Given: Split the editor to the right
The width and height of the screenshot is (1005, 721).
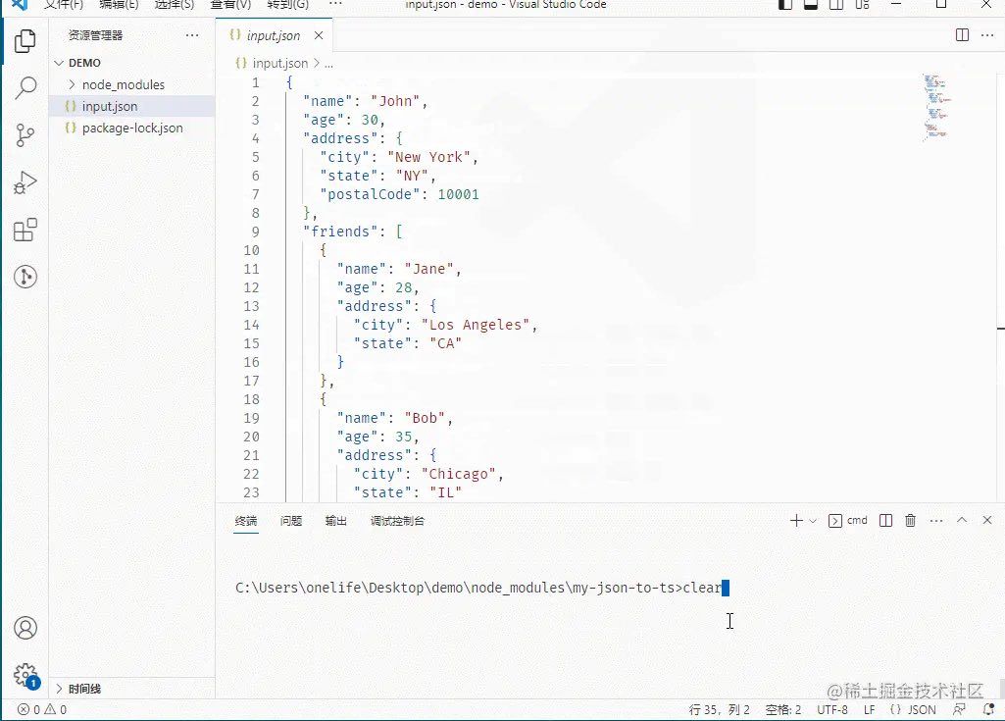Looking at the screenshot, I should click(x=962, y=35).
